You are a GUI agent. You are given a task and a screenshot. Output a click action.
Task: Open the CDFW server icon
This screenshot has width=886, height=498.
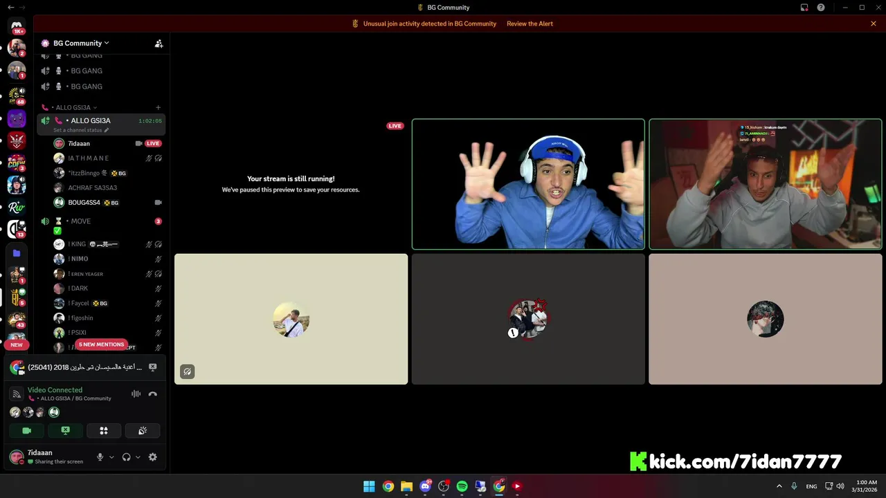click(17, 163)
